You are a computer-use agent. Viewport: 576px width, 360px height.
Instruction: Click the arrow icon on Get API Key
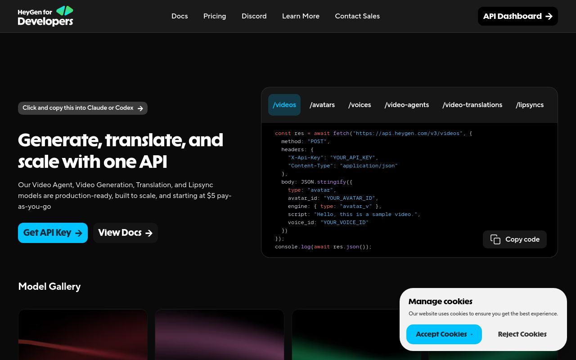tap(79, 233)
